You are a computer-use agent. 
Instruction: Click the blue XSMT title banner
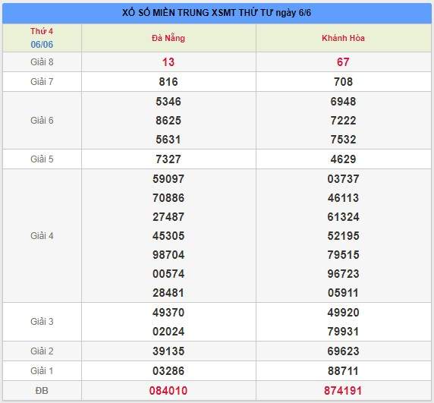pyautogui.click(x=217, y=13)
